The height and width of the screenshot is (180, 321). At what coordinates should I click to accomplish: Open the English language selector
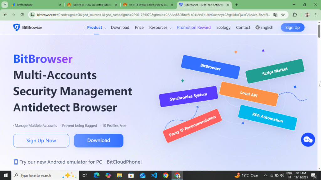point(264,27)
